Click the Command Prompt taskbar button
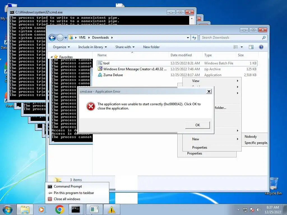Screen dimensions: 287x215 [76, 209]
